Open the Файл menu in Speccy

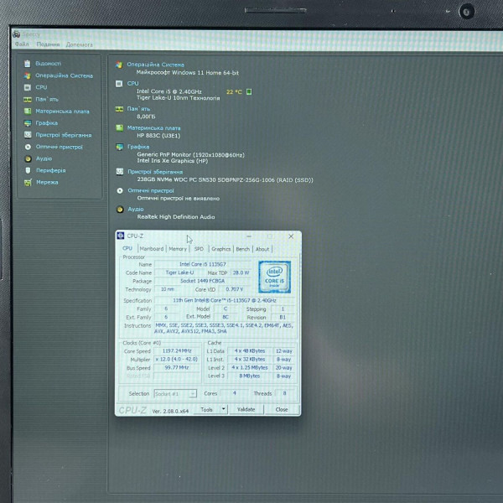(22, 44)
